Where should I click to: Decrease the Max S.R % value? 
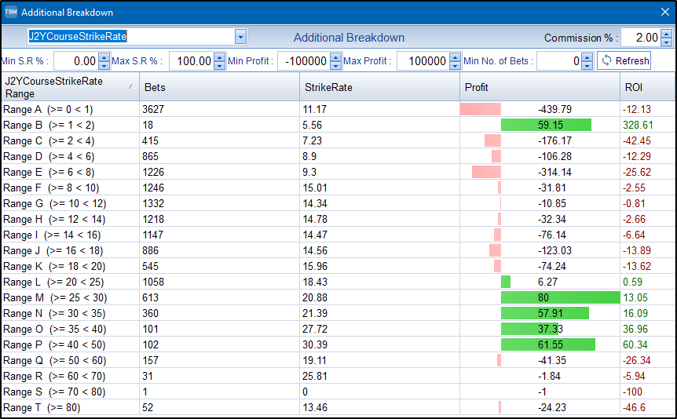pos(219,65)
